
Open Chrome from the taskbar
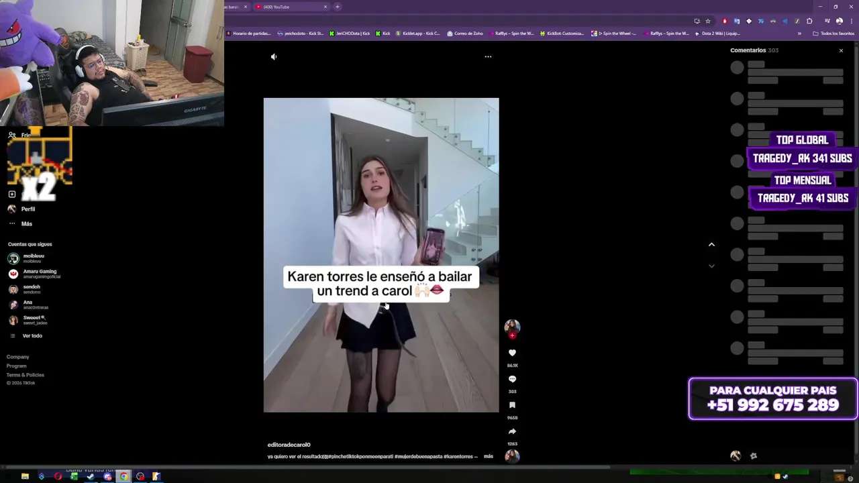click(x=123, y=476)
